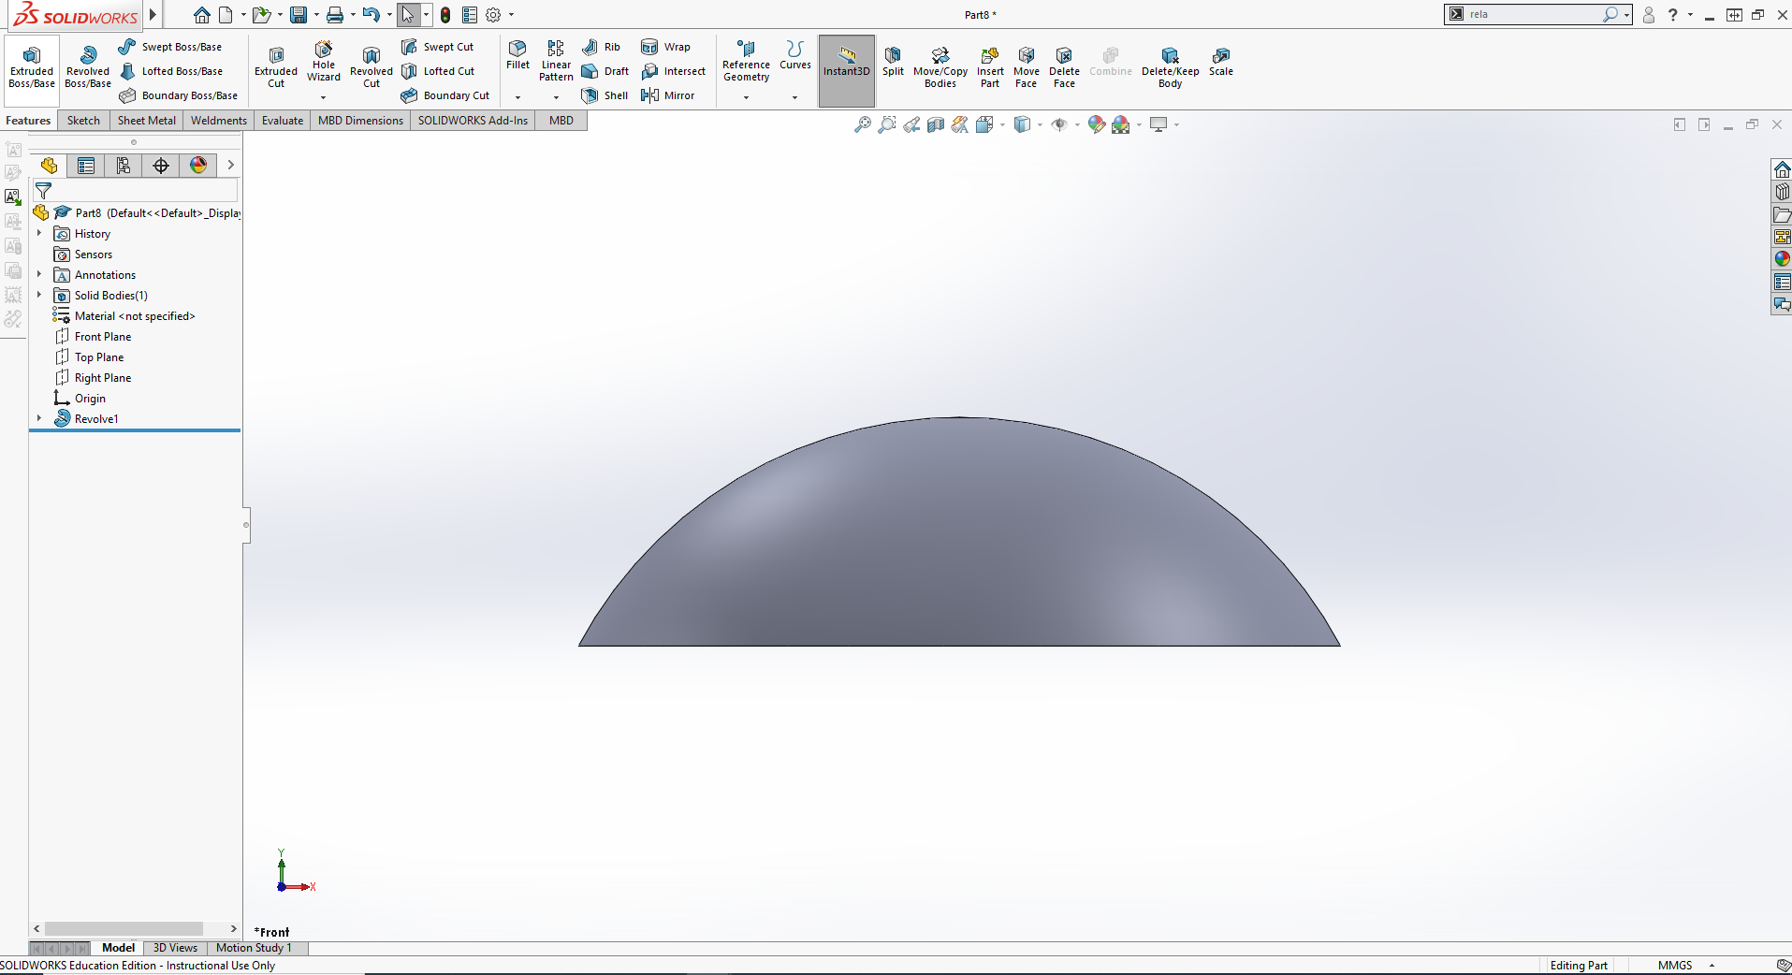Switch to the Sheet Metal tab
Screen dimensions: 1792x975
146,121
